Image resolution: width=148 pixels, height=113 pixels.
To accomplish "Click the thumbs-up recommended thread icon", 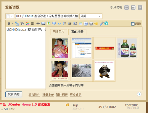I will 67,105.
